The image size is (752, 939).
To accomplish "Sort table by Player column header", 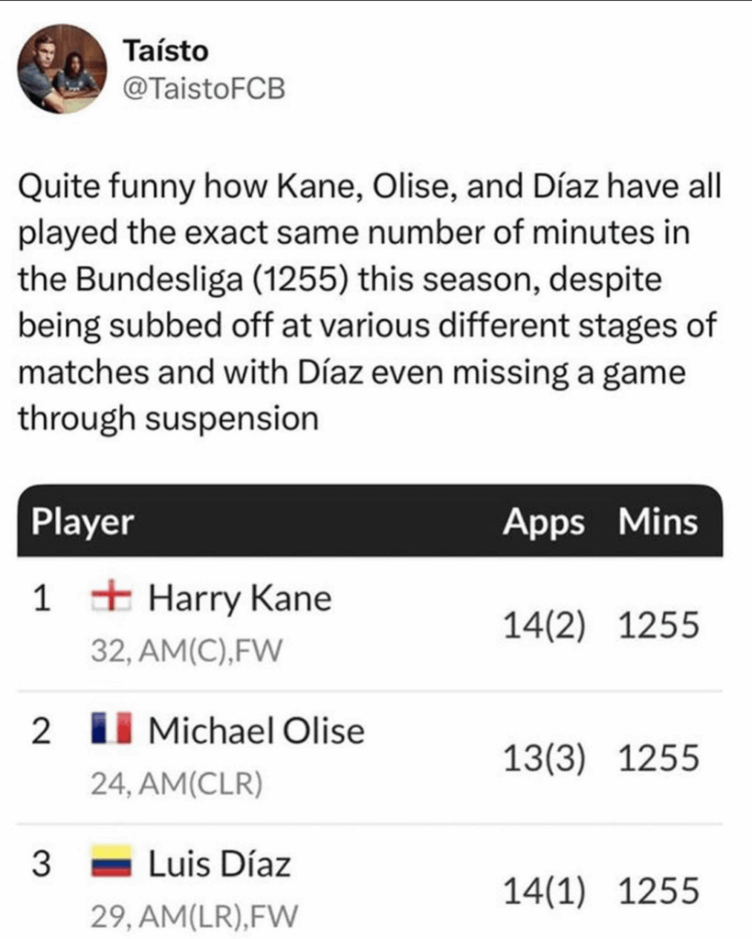I will [83, 523].
